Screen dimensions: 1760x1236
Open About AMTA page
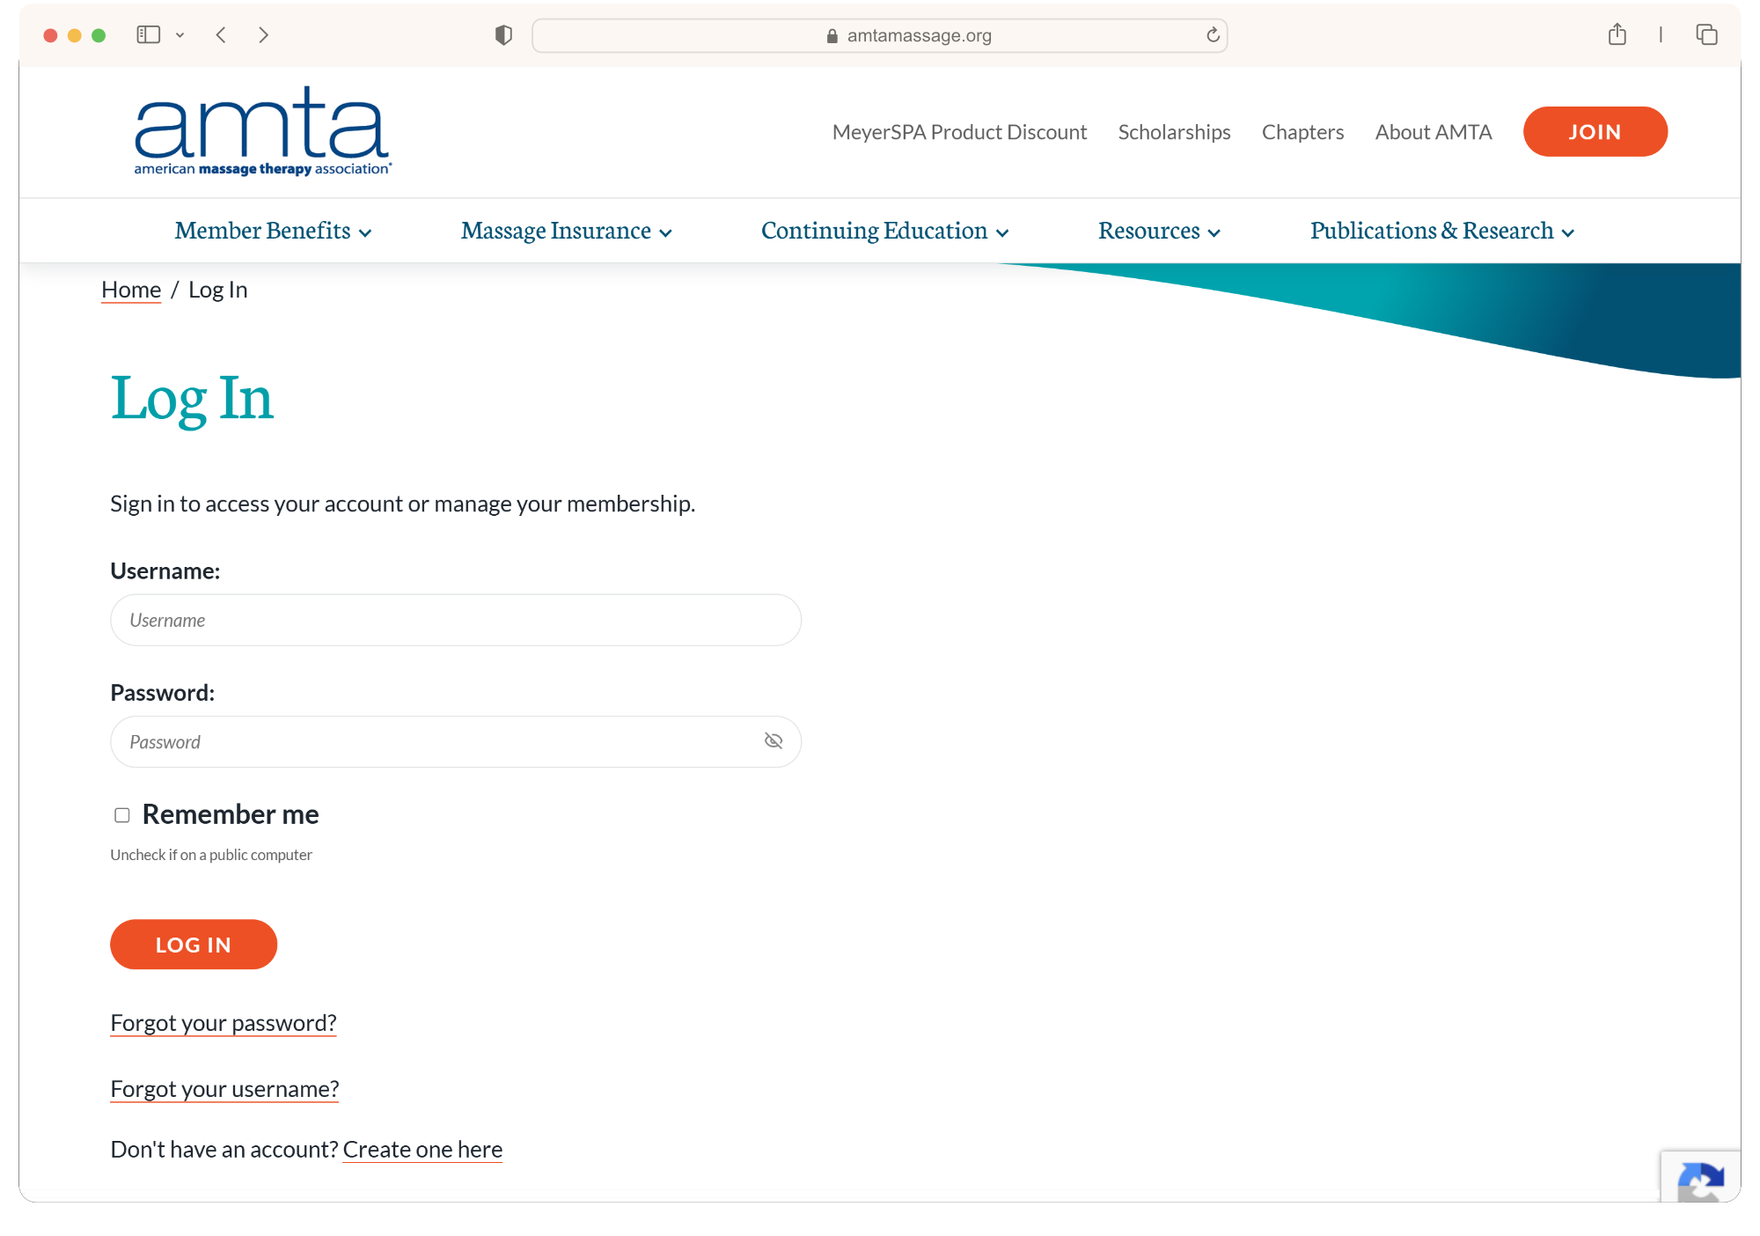pos(1434,132)
